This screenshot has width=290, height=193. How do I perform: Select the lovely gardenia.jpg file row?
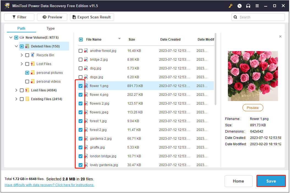(x=146, y=165)
